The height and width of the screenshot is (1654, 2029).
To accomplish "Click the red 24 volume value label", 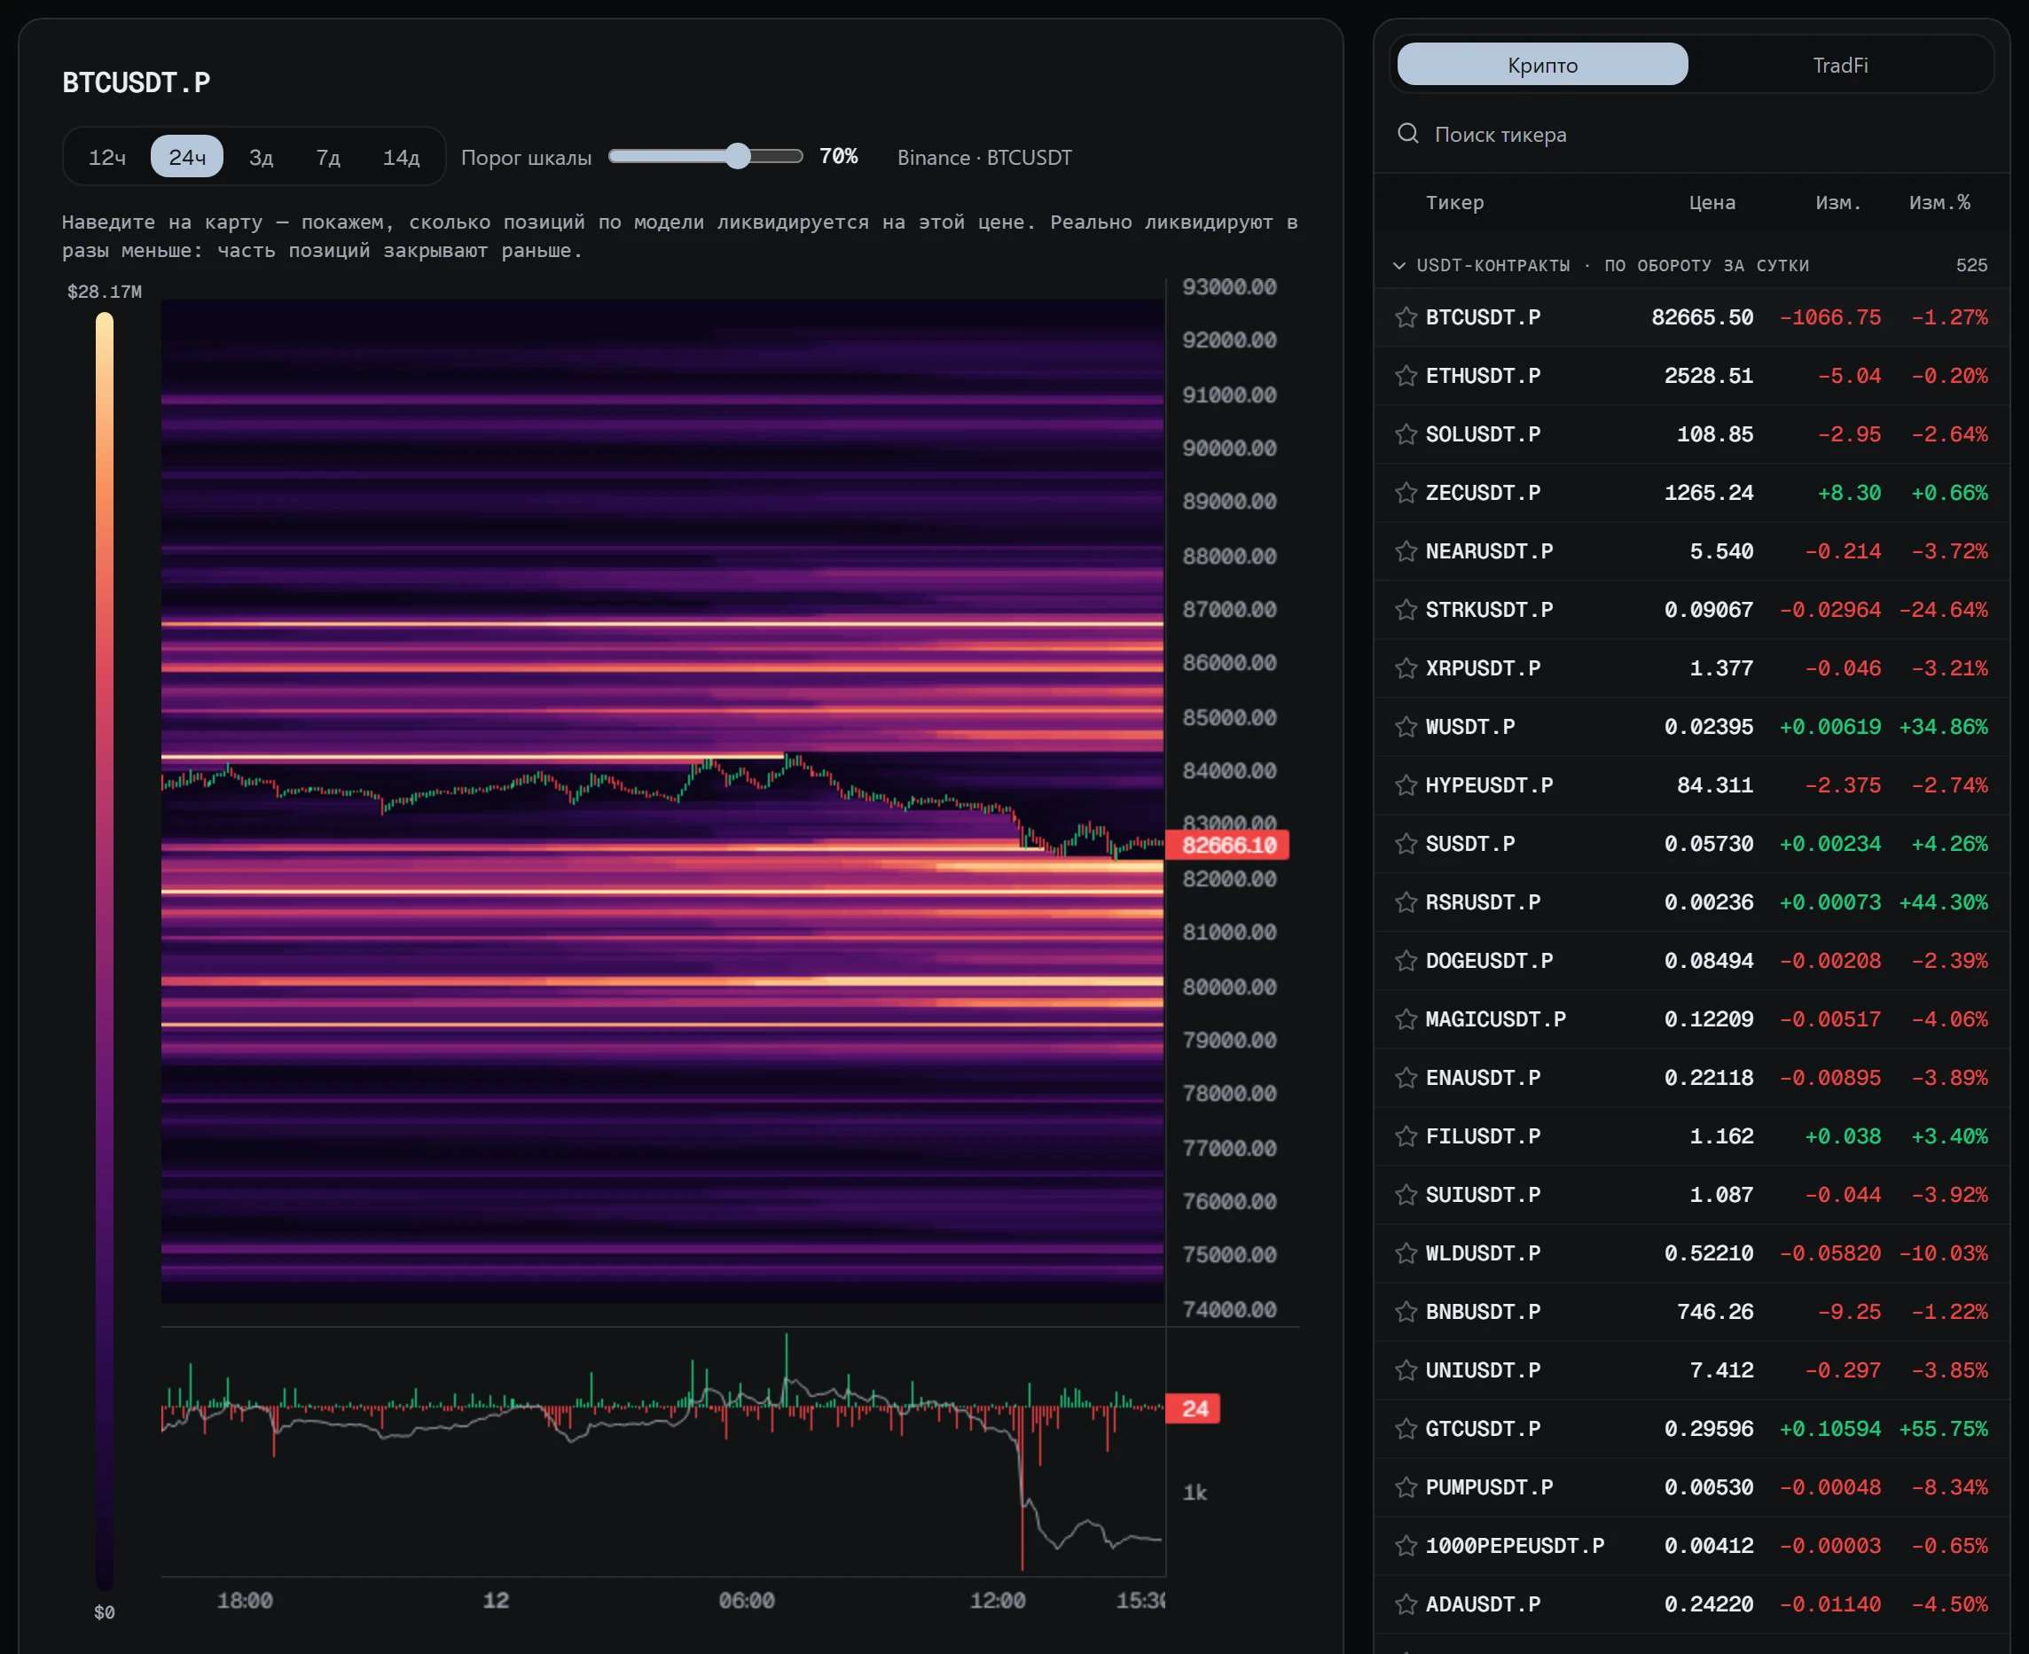I will 1194,1408.
